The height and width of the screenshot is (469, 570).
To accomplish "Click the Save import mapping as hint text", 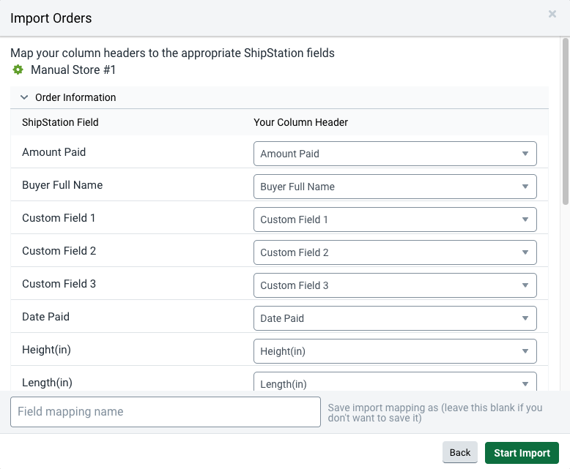I will 435,413.
